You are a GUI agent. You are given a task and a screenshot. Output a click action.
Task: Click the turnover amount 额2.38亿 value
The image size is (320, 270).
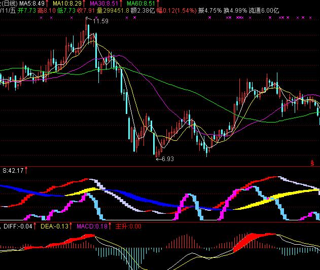143,11
